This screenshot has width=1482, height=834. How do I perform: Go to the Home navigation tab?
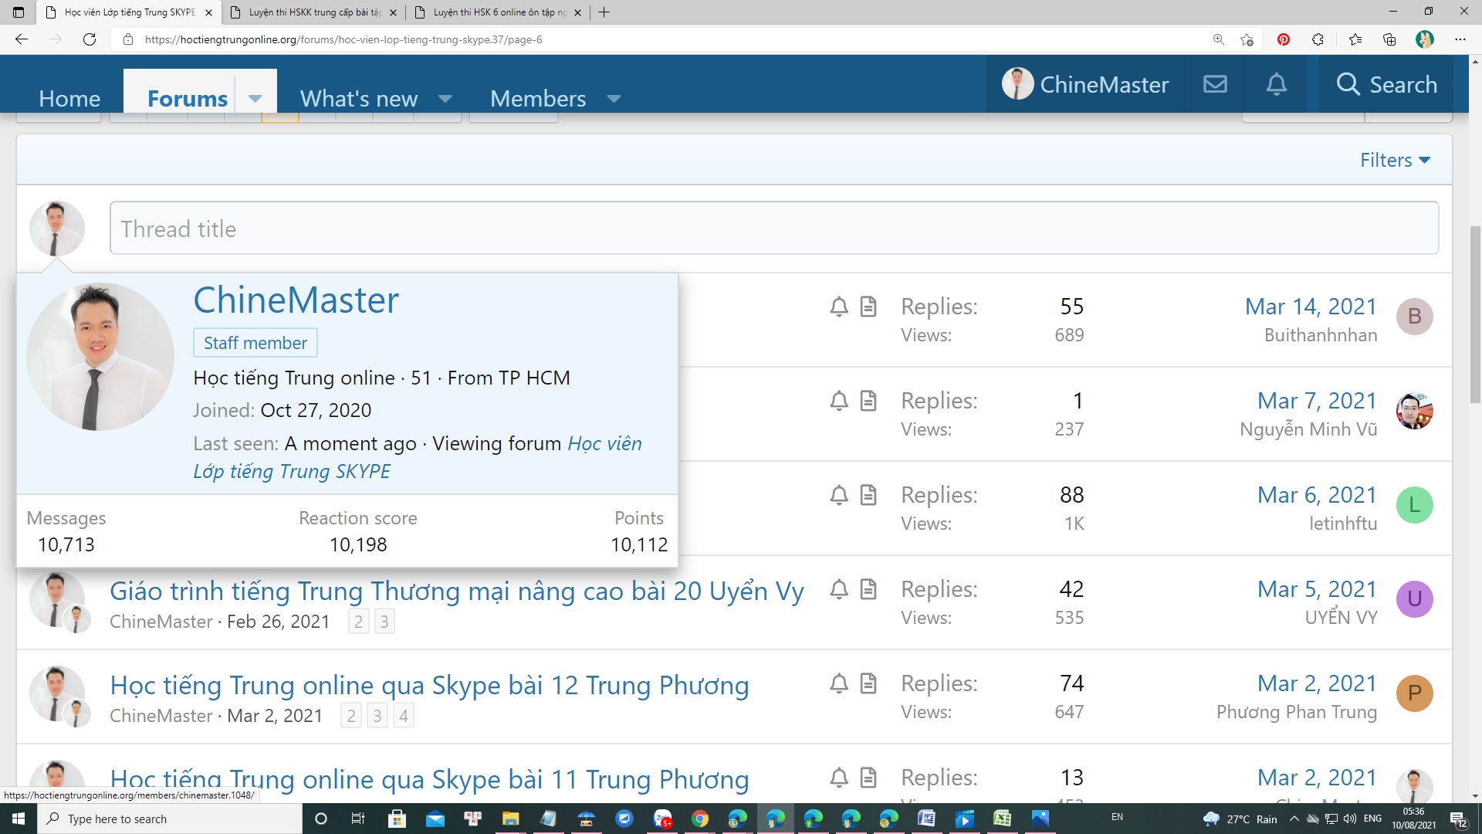(x=69, y=99)
